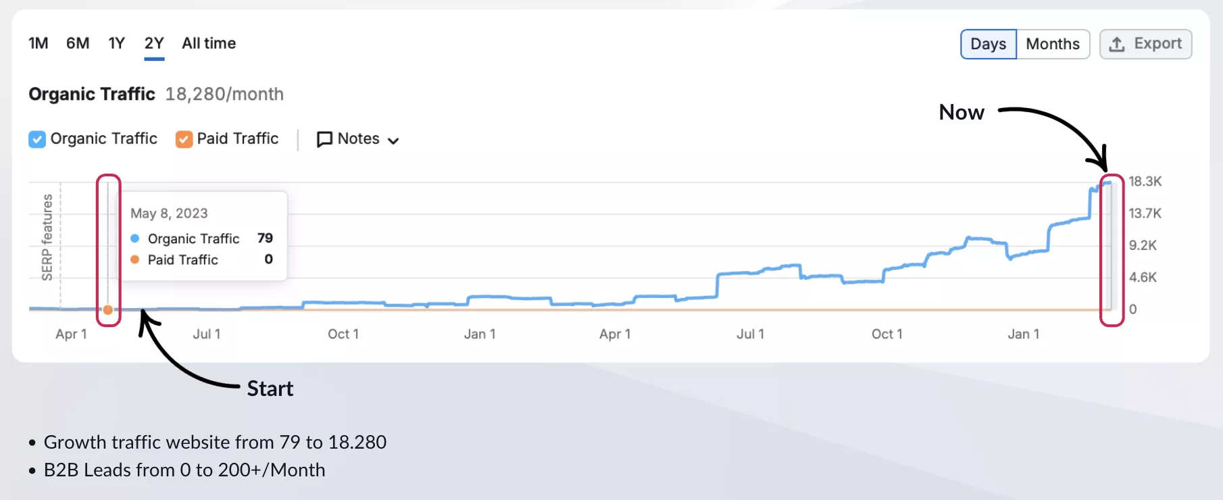Viewport: 1223px width, 500px height.
Task: Select the 1M time range tab
Action: click(39, 44)
